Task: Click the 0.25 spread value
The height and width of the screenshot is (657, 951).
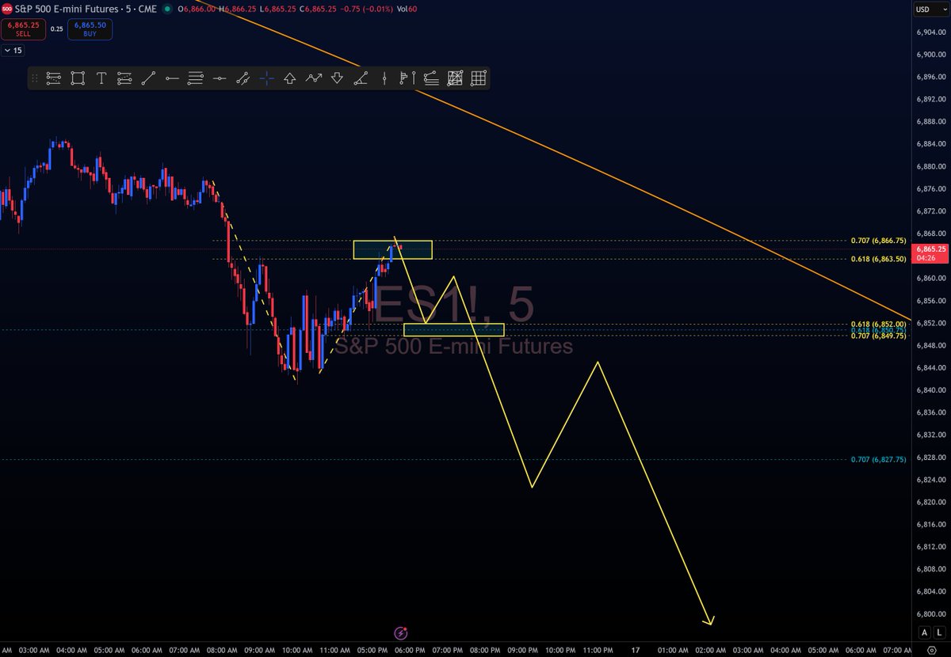Action: point(56,28)
